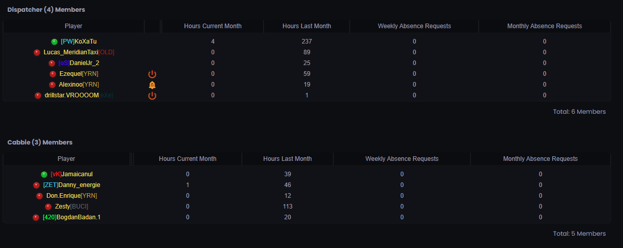This screenshot has width=623, height=248.
Task: Click the red status dot beside [oS]DanielJr_2
Action: click(51, 64)
